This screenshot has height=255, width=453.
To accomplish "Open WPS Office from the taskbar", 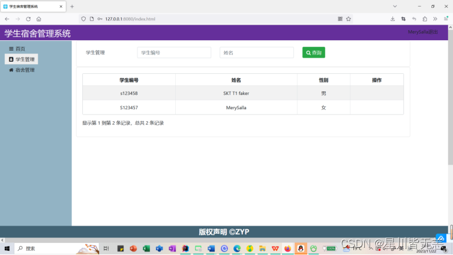I will (x=275, y=248).
